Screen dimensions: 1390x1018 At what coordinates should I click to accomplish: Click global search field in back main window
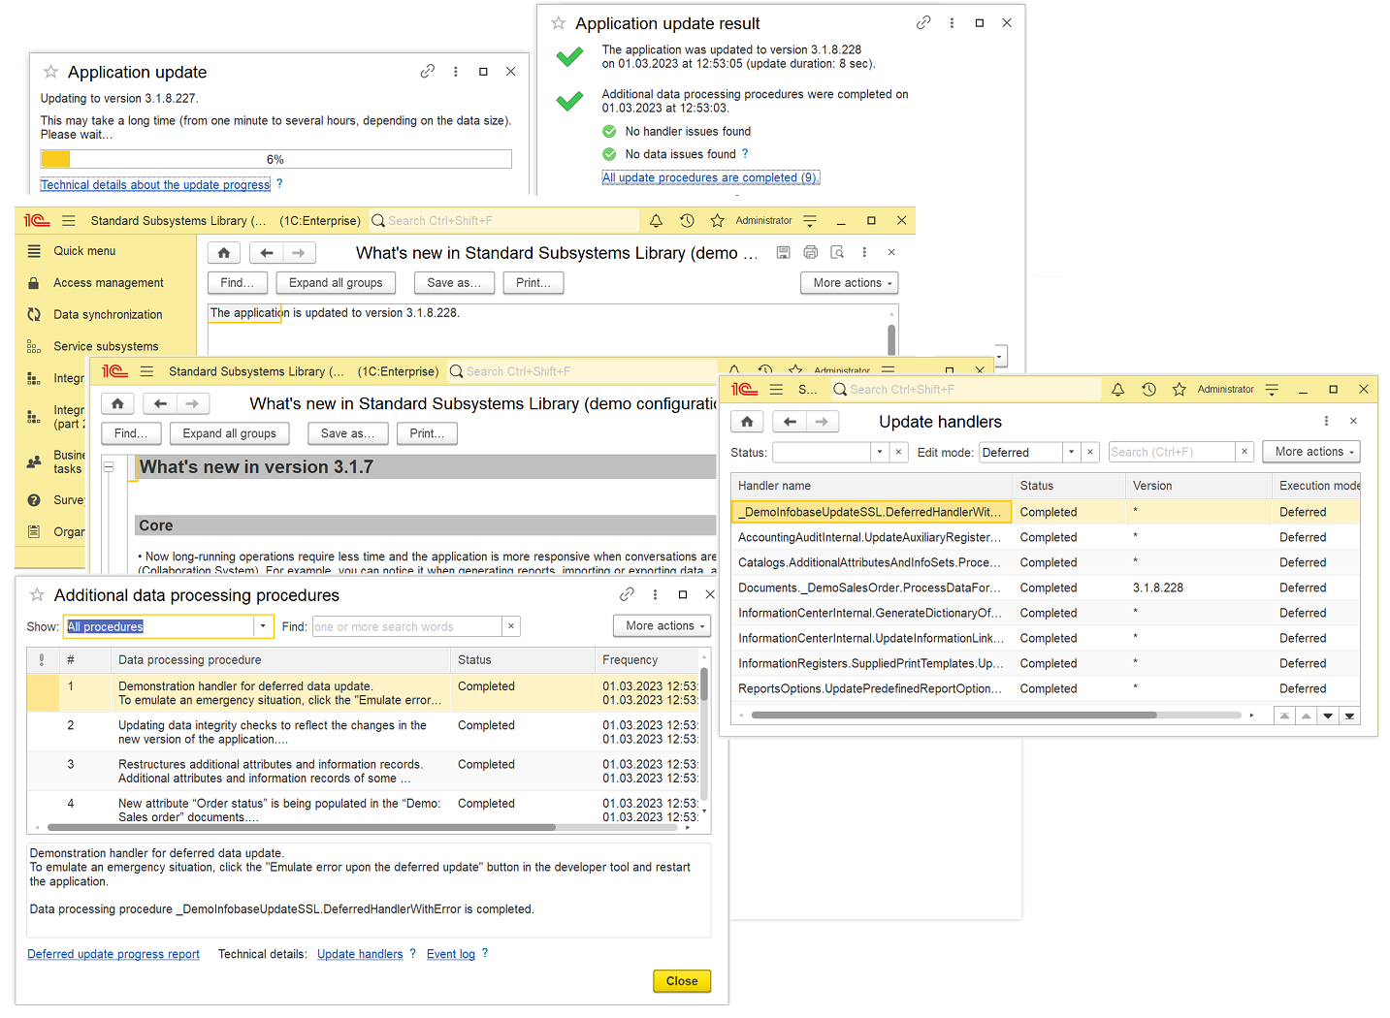504,221
